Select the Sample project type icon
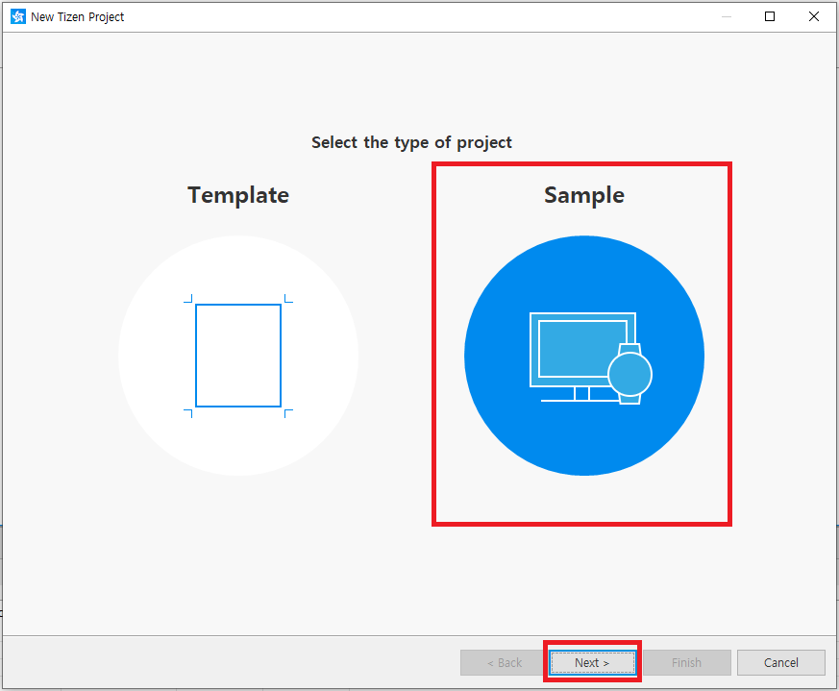839x691 pixels. point(584,356)
